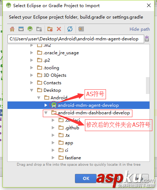Toggle show hidden files and directories
This screenshot has width=157, height=190.
pyautogui.click(x=81, y=29)
